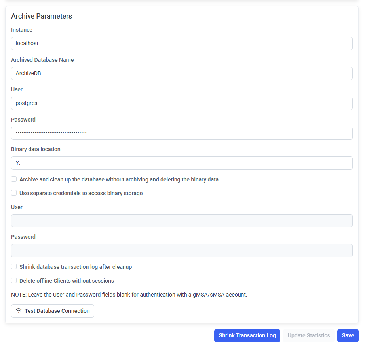Check Use separate credentials for binary storage
365x348 pixels.
coord(14,193)
